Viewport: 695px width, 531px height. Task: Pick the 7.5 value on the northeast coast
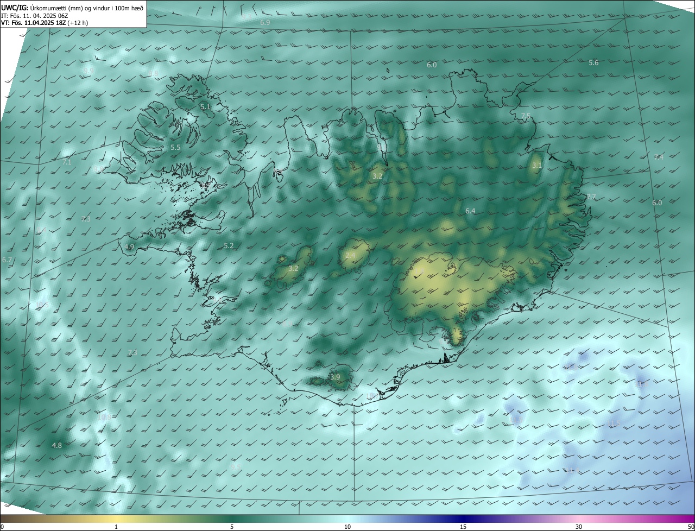pyautogui.click(x=525, y=116)
